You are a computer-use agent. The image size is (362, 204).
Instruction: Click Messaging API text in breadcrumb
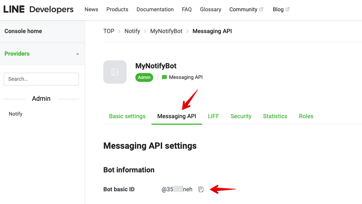point(212,31)
